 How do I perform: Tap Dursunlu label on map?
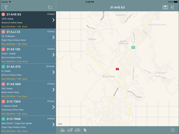tap(161, 73)
